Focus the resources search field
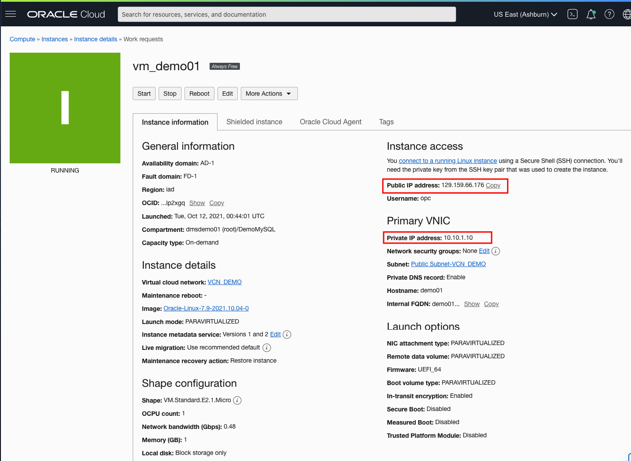The image size is (631, 461). click(286, 14)
